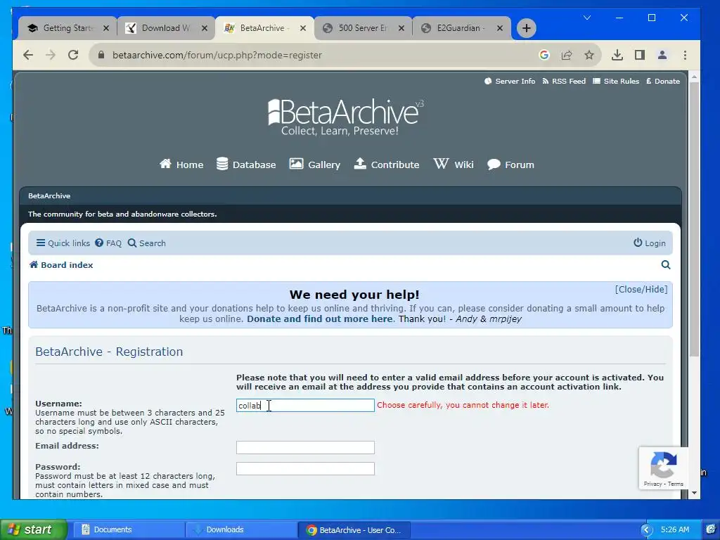Click the forward navigation arrow
This screenshot has width=720, height=540.
point(51,55)
